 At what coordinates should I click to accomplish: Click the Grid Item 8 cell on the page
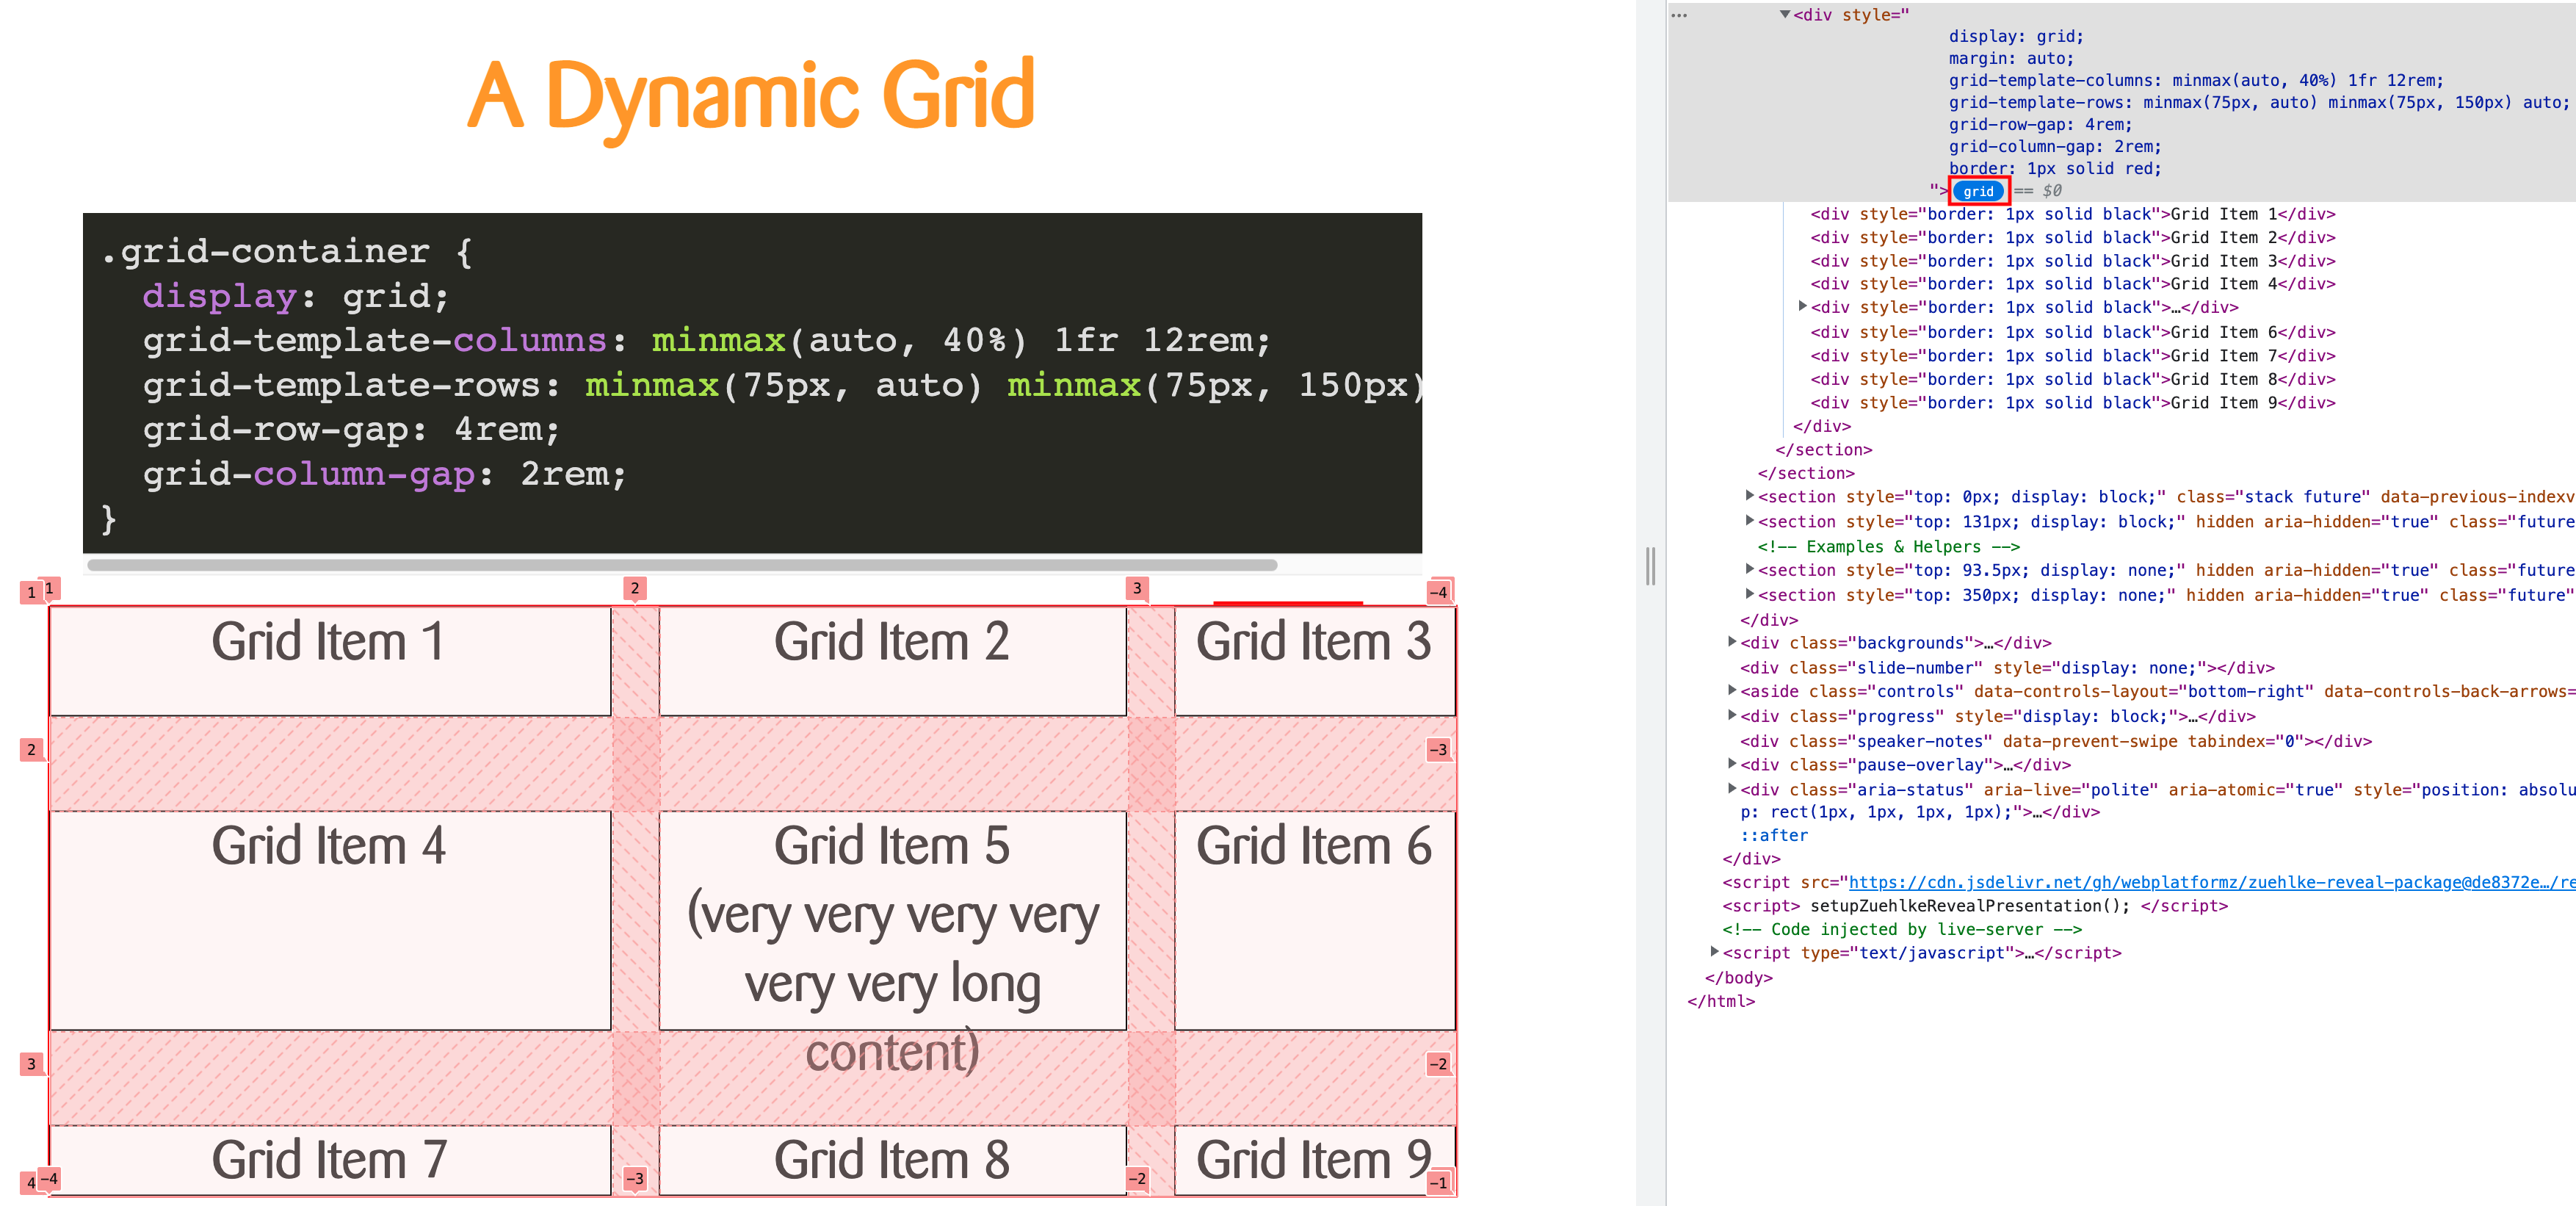click(892, 1160)
